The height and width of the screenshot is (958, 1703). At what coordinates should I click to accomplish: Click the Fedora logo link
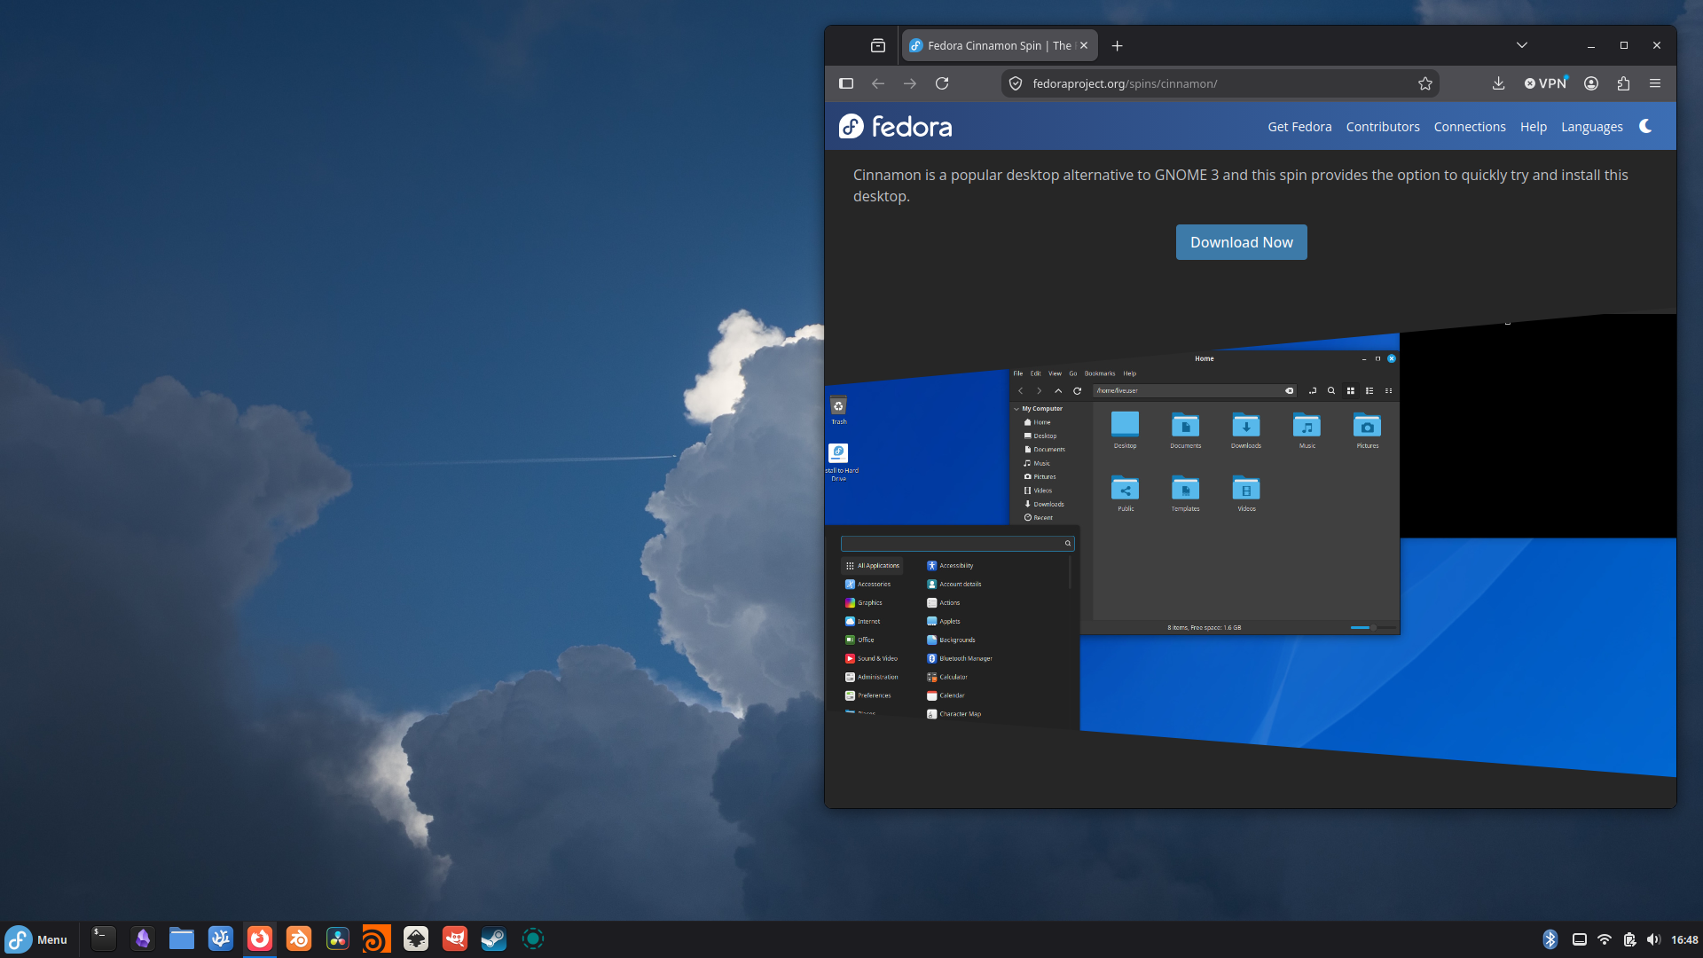point(896,127)
